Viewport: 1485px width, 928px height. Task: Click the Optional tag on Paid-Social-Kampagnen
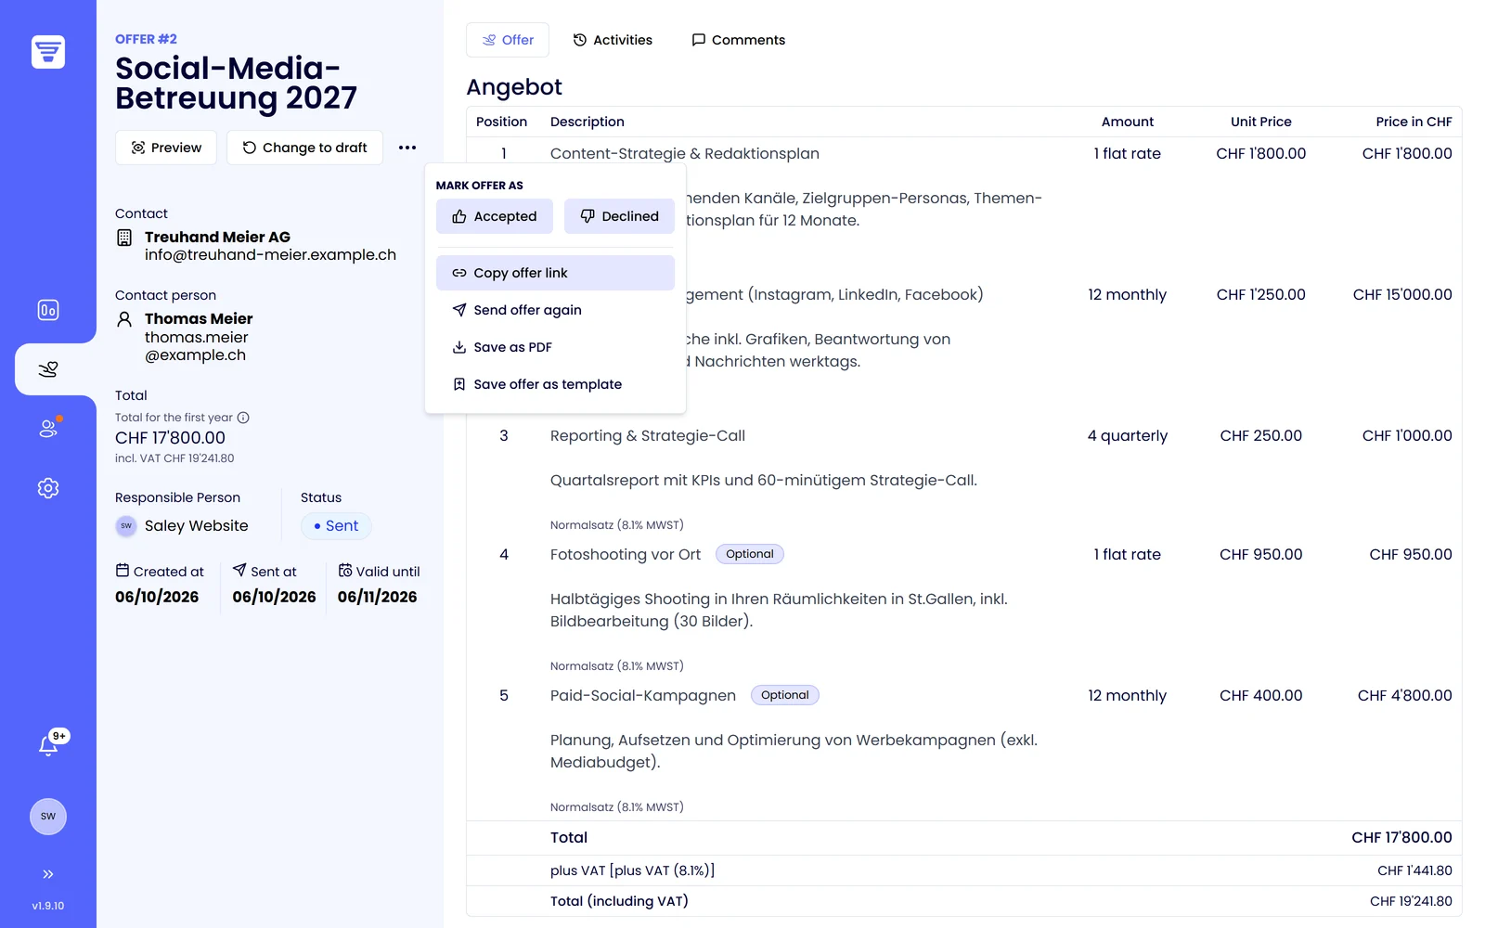click(x=785, y=695)
